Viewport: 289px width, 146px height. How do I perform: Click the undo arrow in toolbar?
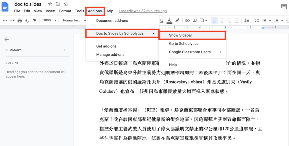coord(5,20)
